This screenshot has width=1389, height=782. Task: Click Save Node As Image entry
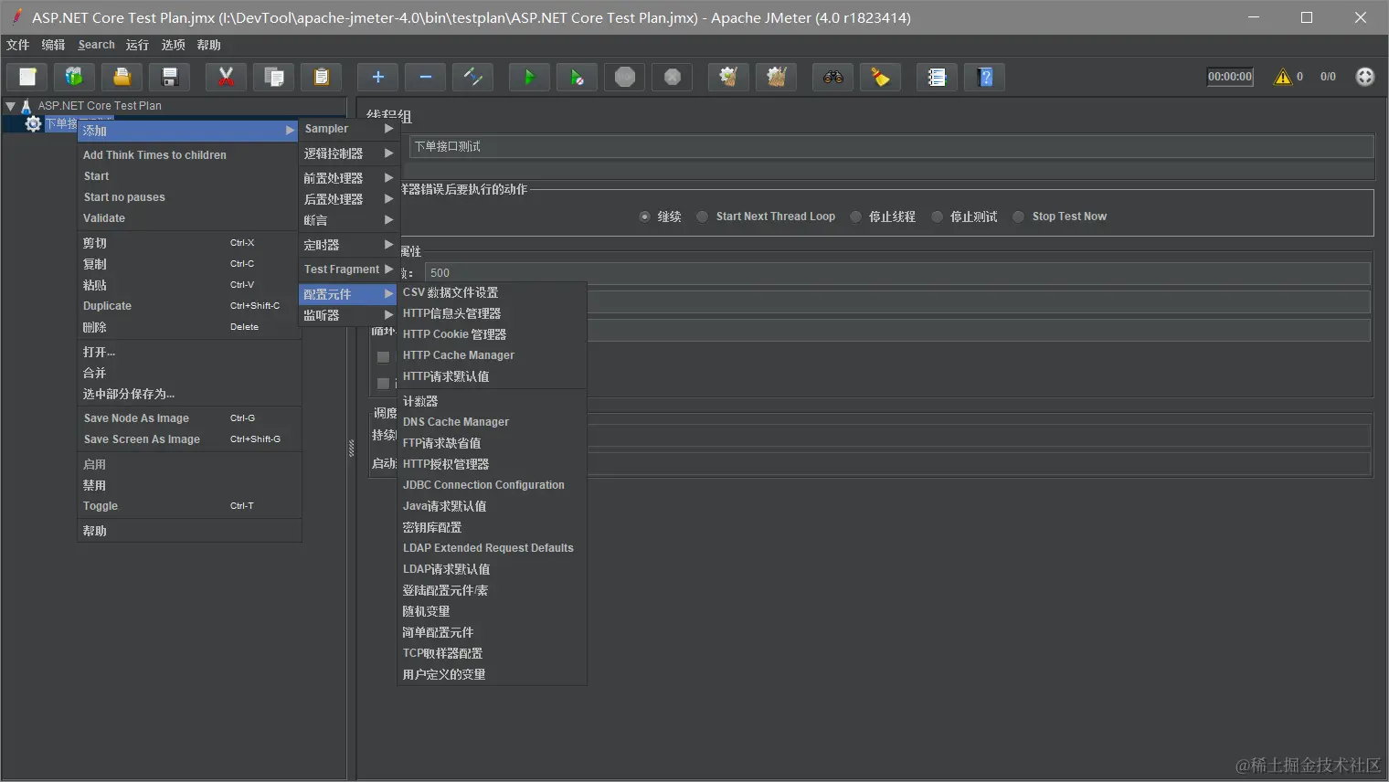pos(189,418)
